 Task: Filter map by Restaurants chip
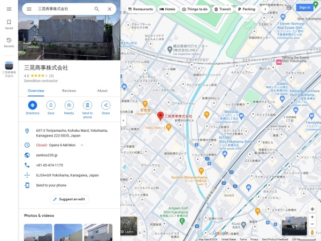tap(141, 9)
